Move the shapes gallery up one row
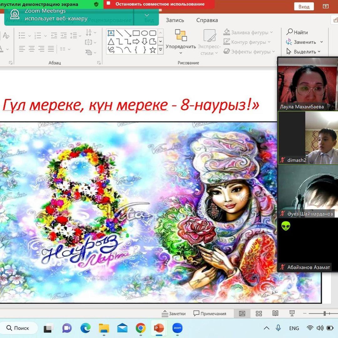 (161, 33)
